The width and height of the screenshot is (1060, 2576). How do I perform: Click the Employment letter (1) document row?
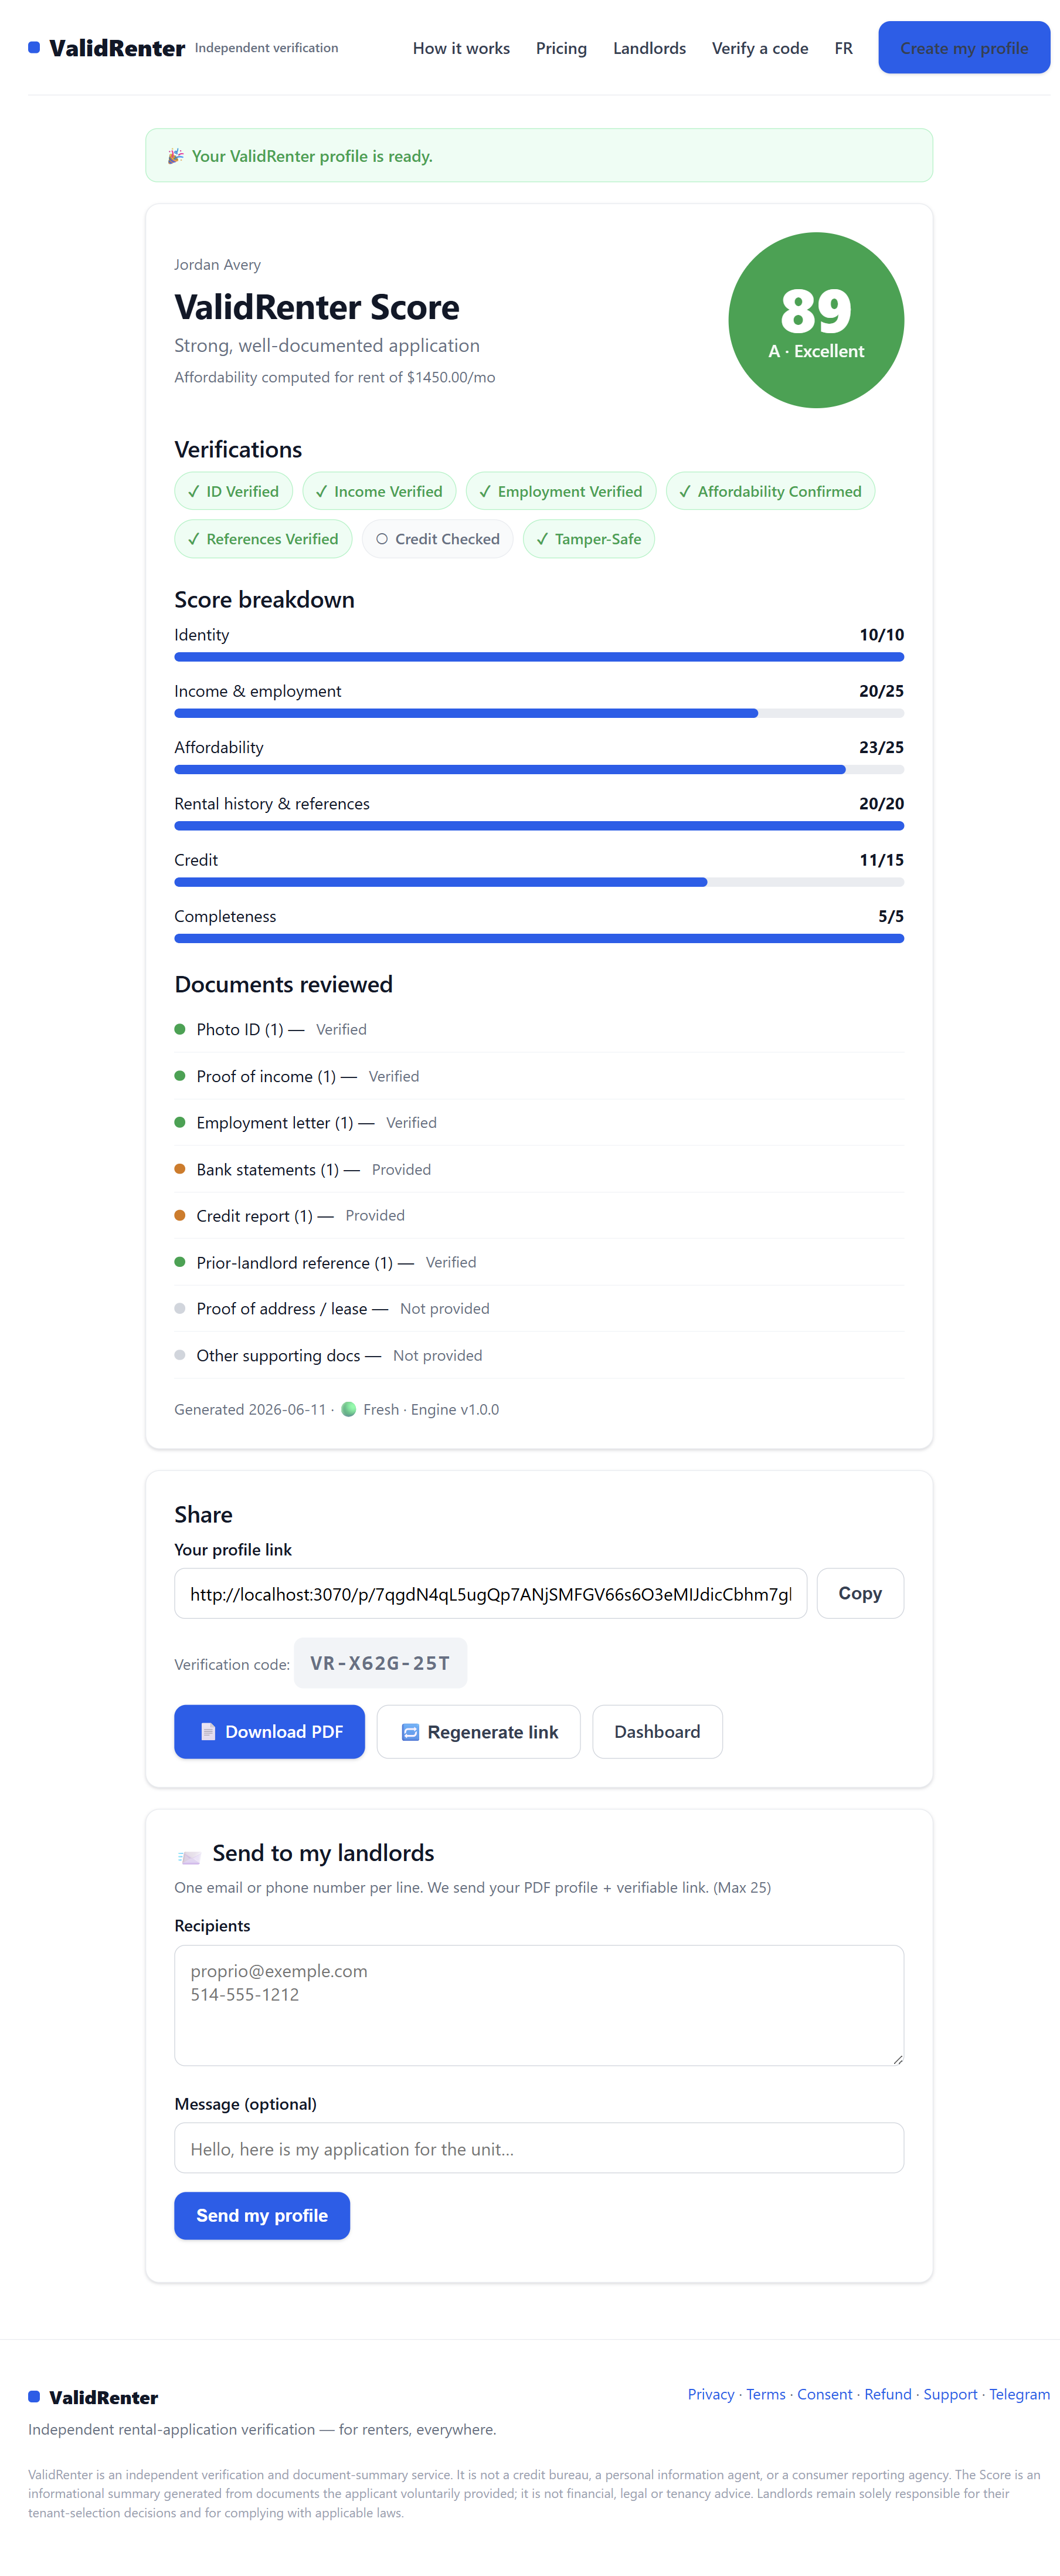coord(539,1122)
